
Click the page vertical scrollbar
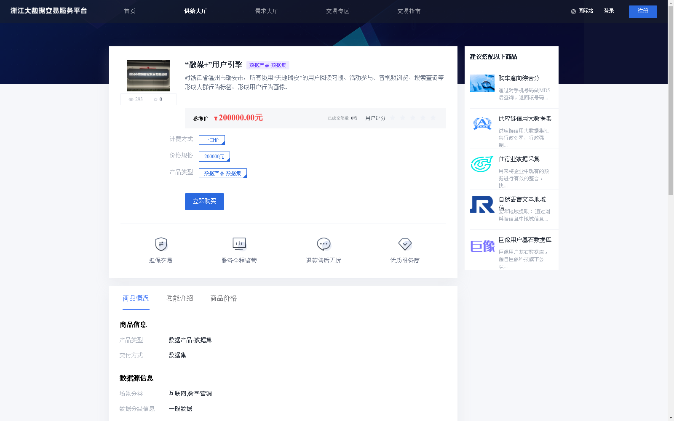(671, 100)
